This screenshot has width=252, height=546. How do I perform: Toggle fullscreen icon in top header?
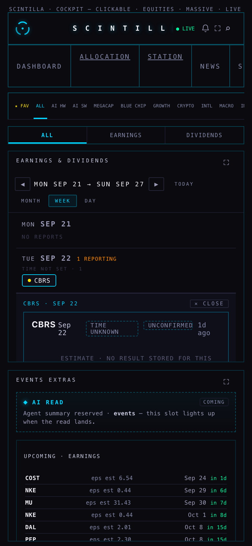tap(217, 28)
